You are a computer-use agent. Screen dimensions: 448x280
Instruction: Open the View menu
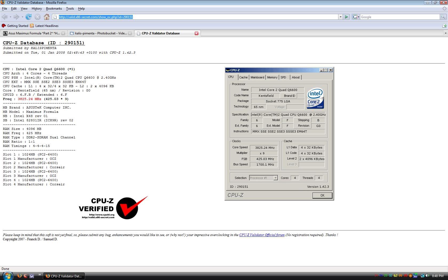[x=24, y=9]
